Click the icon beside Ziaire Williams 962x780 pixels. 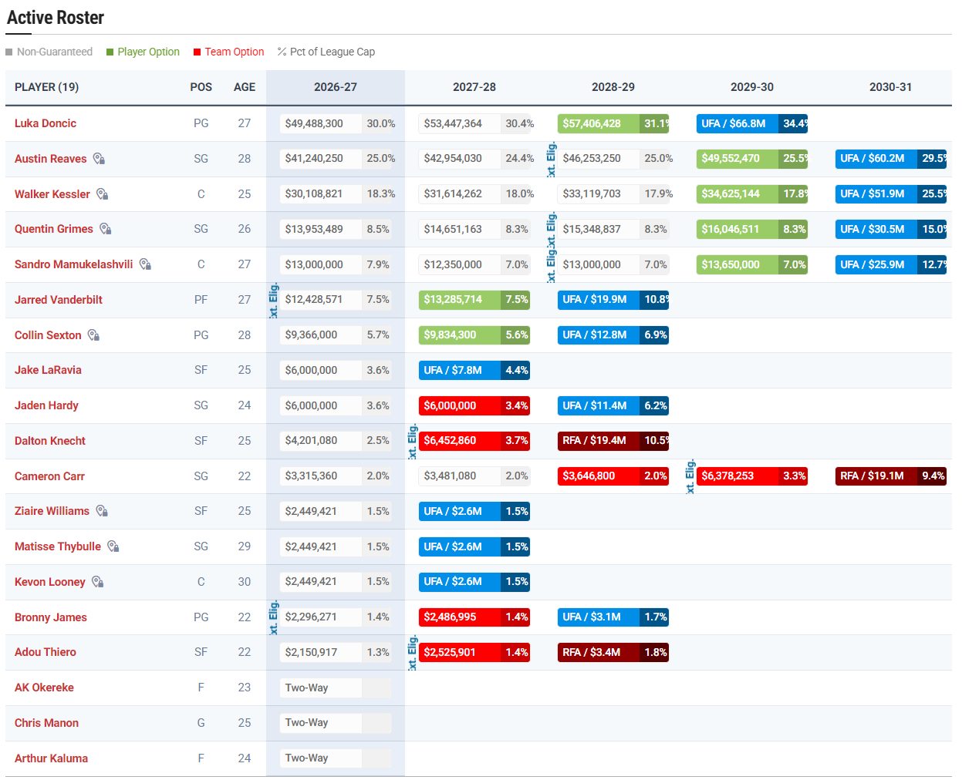tap(102, 511)
